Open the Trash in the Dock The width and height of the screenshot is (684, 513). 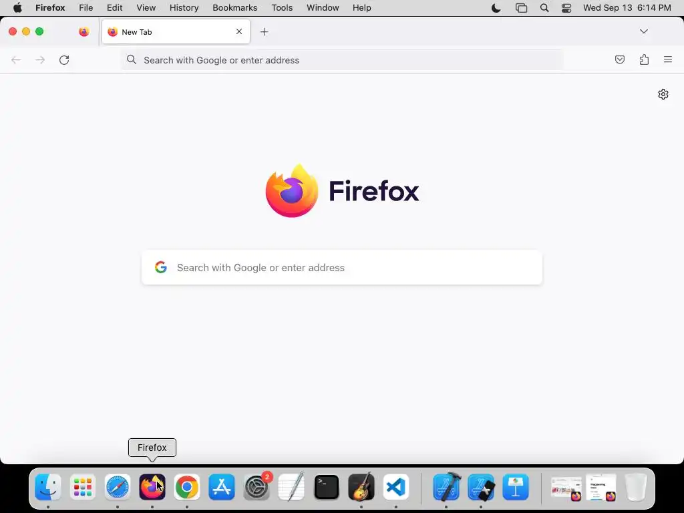click(x=636, y=487)
